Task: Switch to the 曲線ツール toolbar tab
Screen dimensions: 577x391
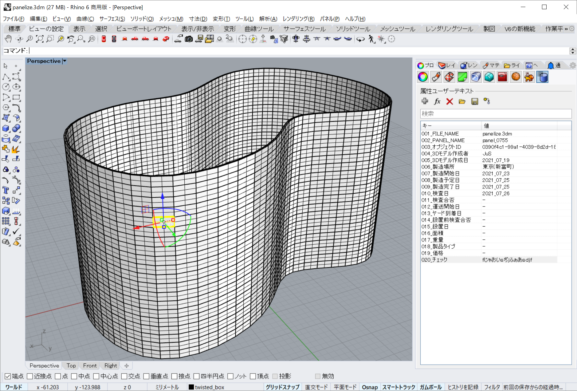Action: pyautogui.click(x=258, y=29)
